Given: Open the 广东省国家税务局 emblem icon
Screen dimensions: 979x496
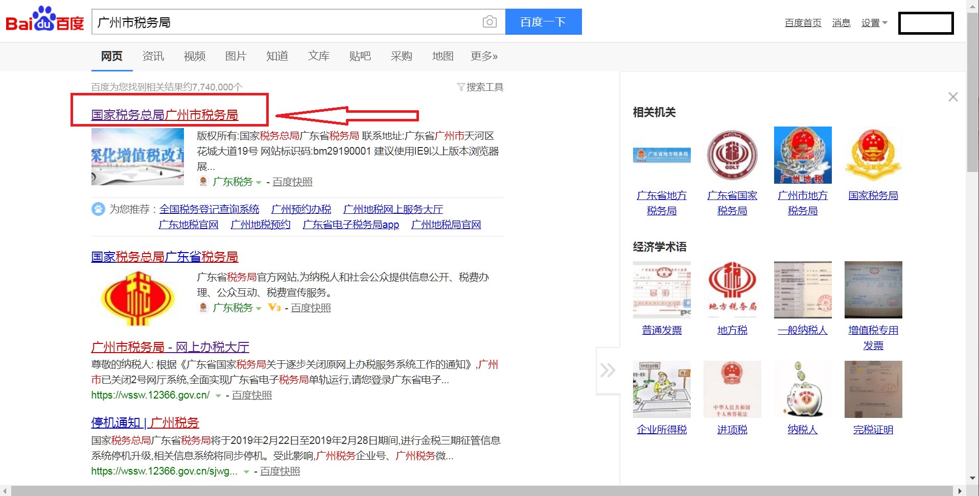Looking at the screenshot, I should click(x=732, y=155).
